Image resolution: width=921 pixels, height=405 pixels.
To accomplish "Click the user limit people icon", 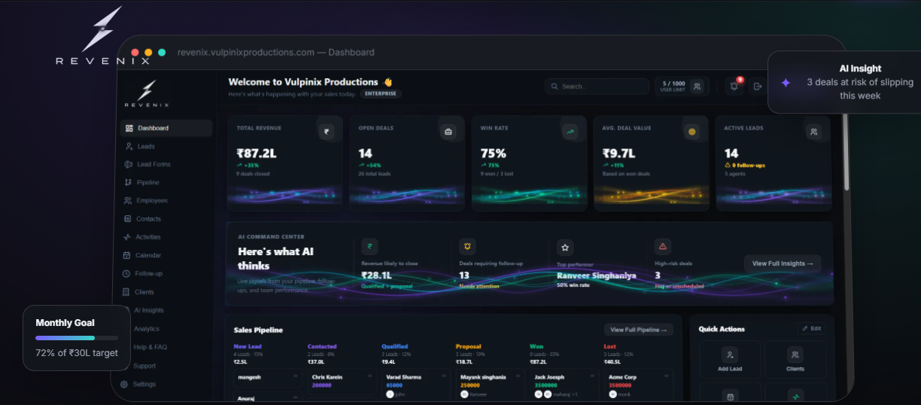I will (698, 87).
